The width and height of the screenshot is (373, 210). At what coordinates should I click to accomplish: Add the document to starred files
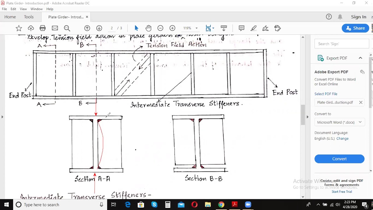[x=19, y=28]
